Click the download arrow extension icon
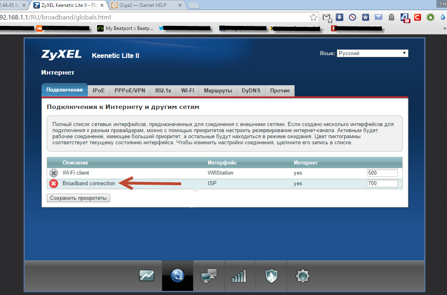447x295 pixels. tap(339, 17)
